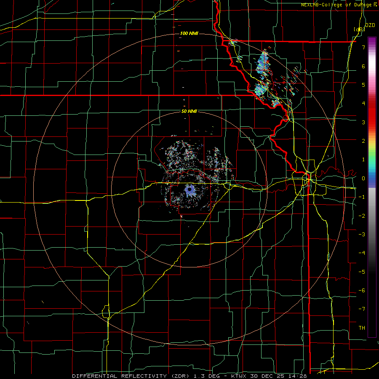The width and height of the screenshot is (379, 379).
Task: Click the "5" value on the dB scale
Action: click(x=363, y=85)
